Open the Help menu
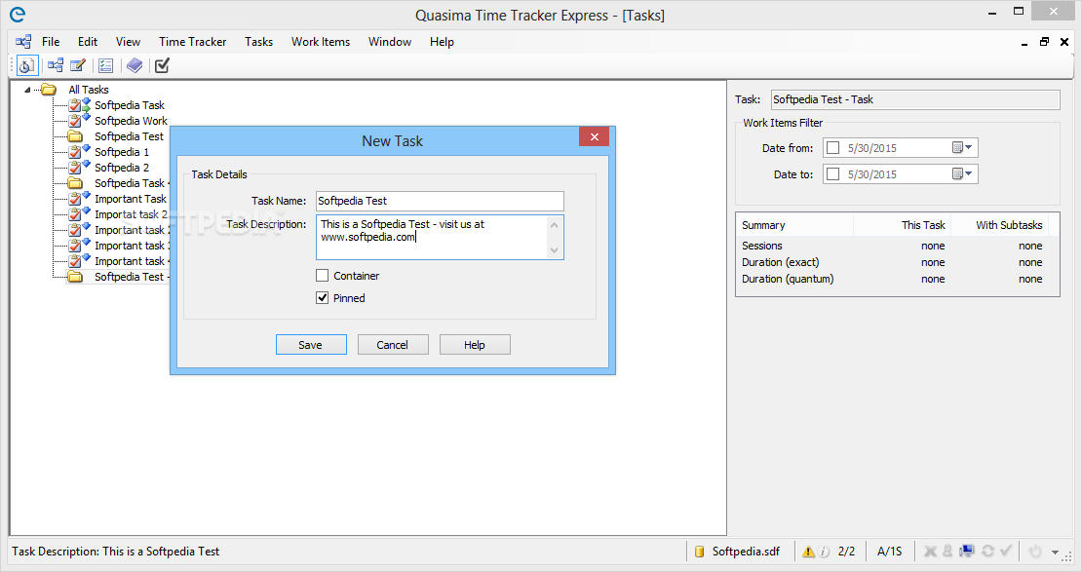 click(x=442, y=41)
